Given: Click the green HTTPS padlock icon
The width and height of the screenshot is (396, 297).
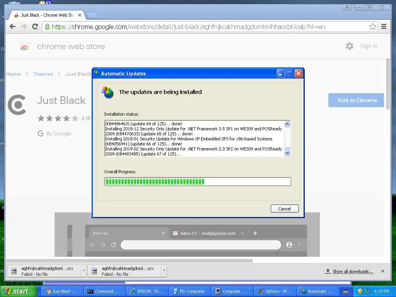Looking at the screenshot, I should (x=47, y=27).
